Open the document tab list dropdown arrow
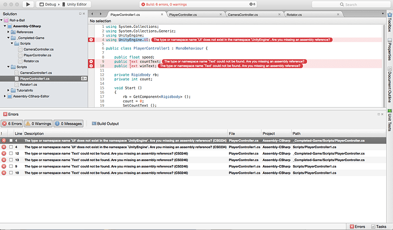The width and height of the screenshot is (393, 230). coord(383,14)
